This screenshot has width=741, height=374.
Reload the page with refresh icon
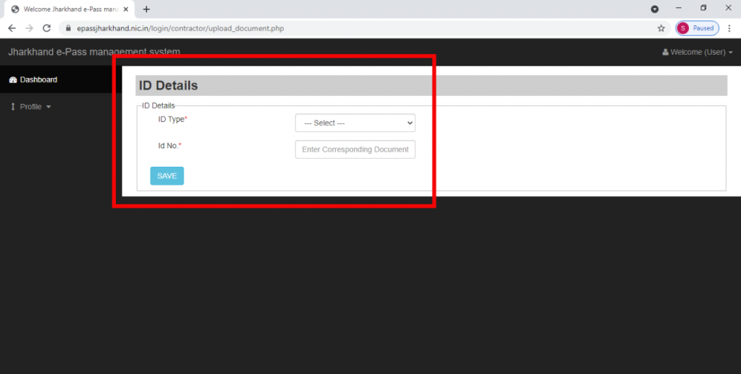(47, 28)
